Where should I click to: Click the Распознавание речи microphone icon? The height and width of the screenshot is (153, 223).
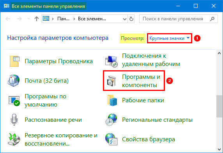(x=14, y=119)
